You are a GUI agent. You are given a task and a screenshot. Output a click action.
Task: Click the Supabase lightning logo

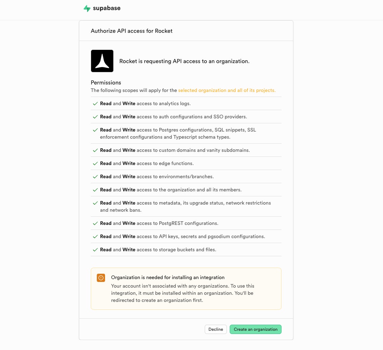point(87,8)
